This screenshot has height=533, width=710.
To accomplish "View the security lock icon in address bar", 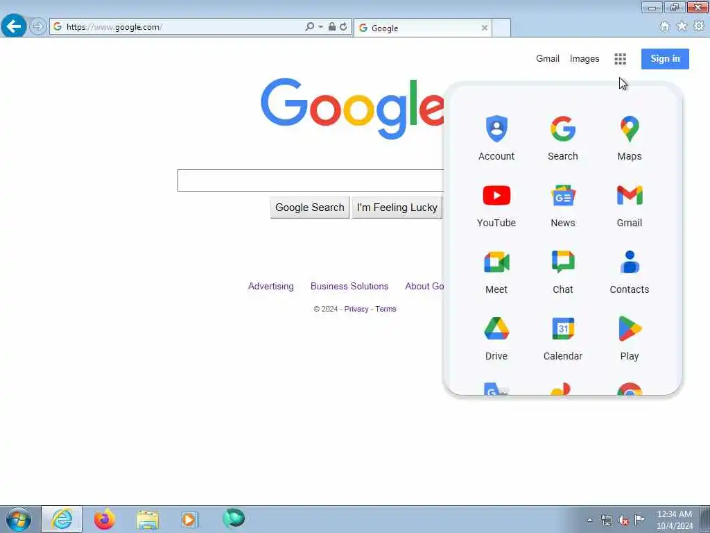I will click(332, 27).
